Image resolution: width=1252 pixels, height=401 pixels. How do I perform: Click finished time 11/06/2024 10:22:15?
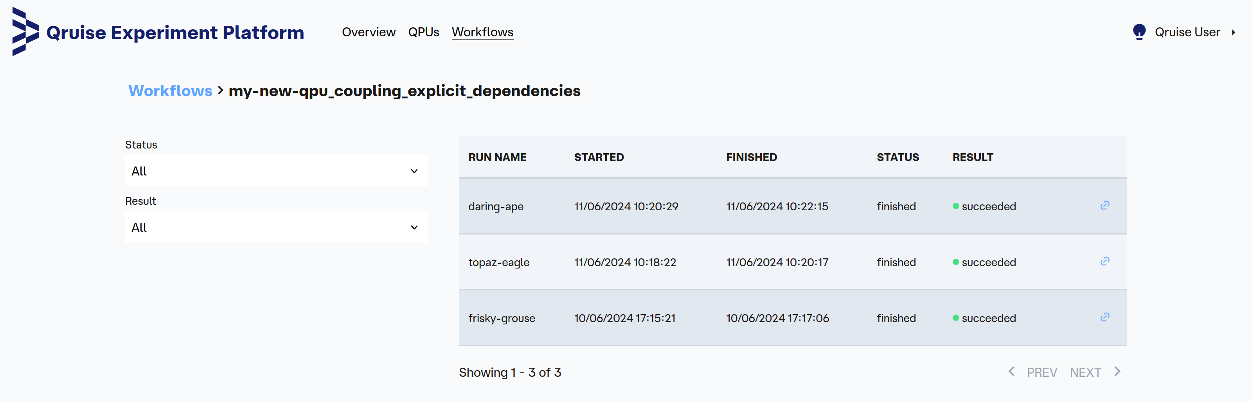tap(777, 206)
